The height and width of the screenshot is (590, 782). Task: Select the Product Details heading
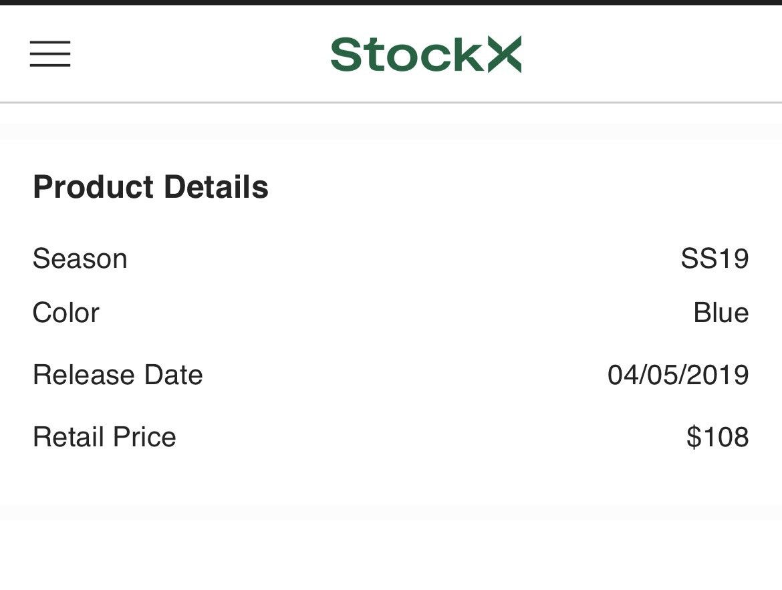[x=150, y=187]
